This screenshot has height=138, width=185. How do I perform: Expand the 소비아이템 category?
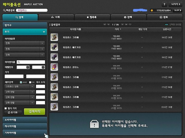click(25, 120)
